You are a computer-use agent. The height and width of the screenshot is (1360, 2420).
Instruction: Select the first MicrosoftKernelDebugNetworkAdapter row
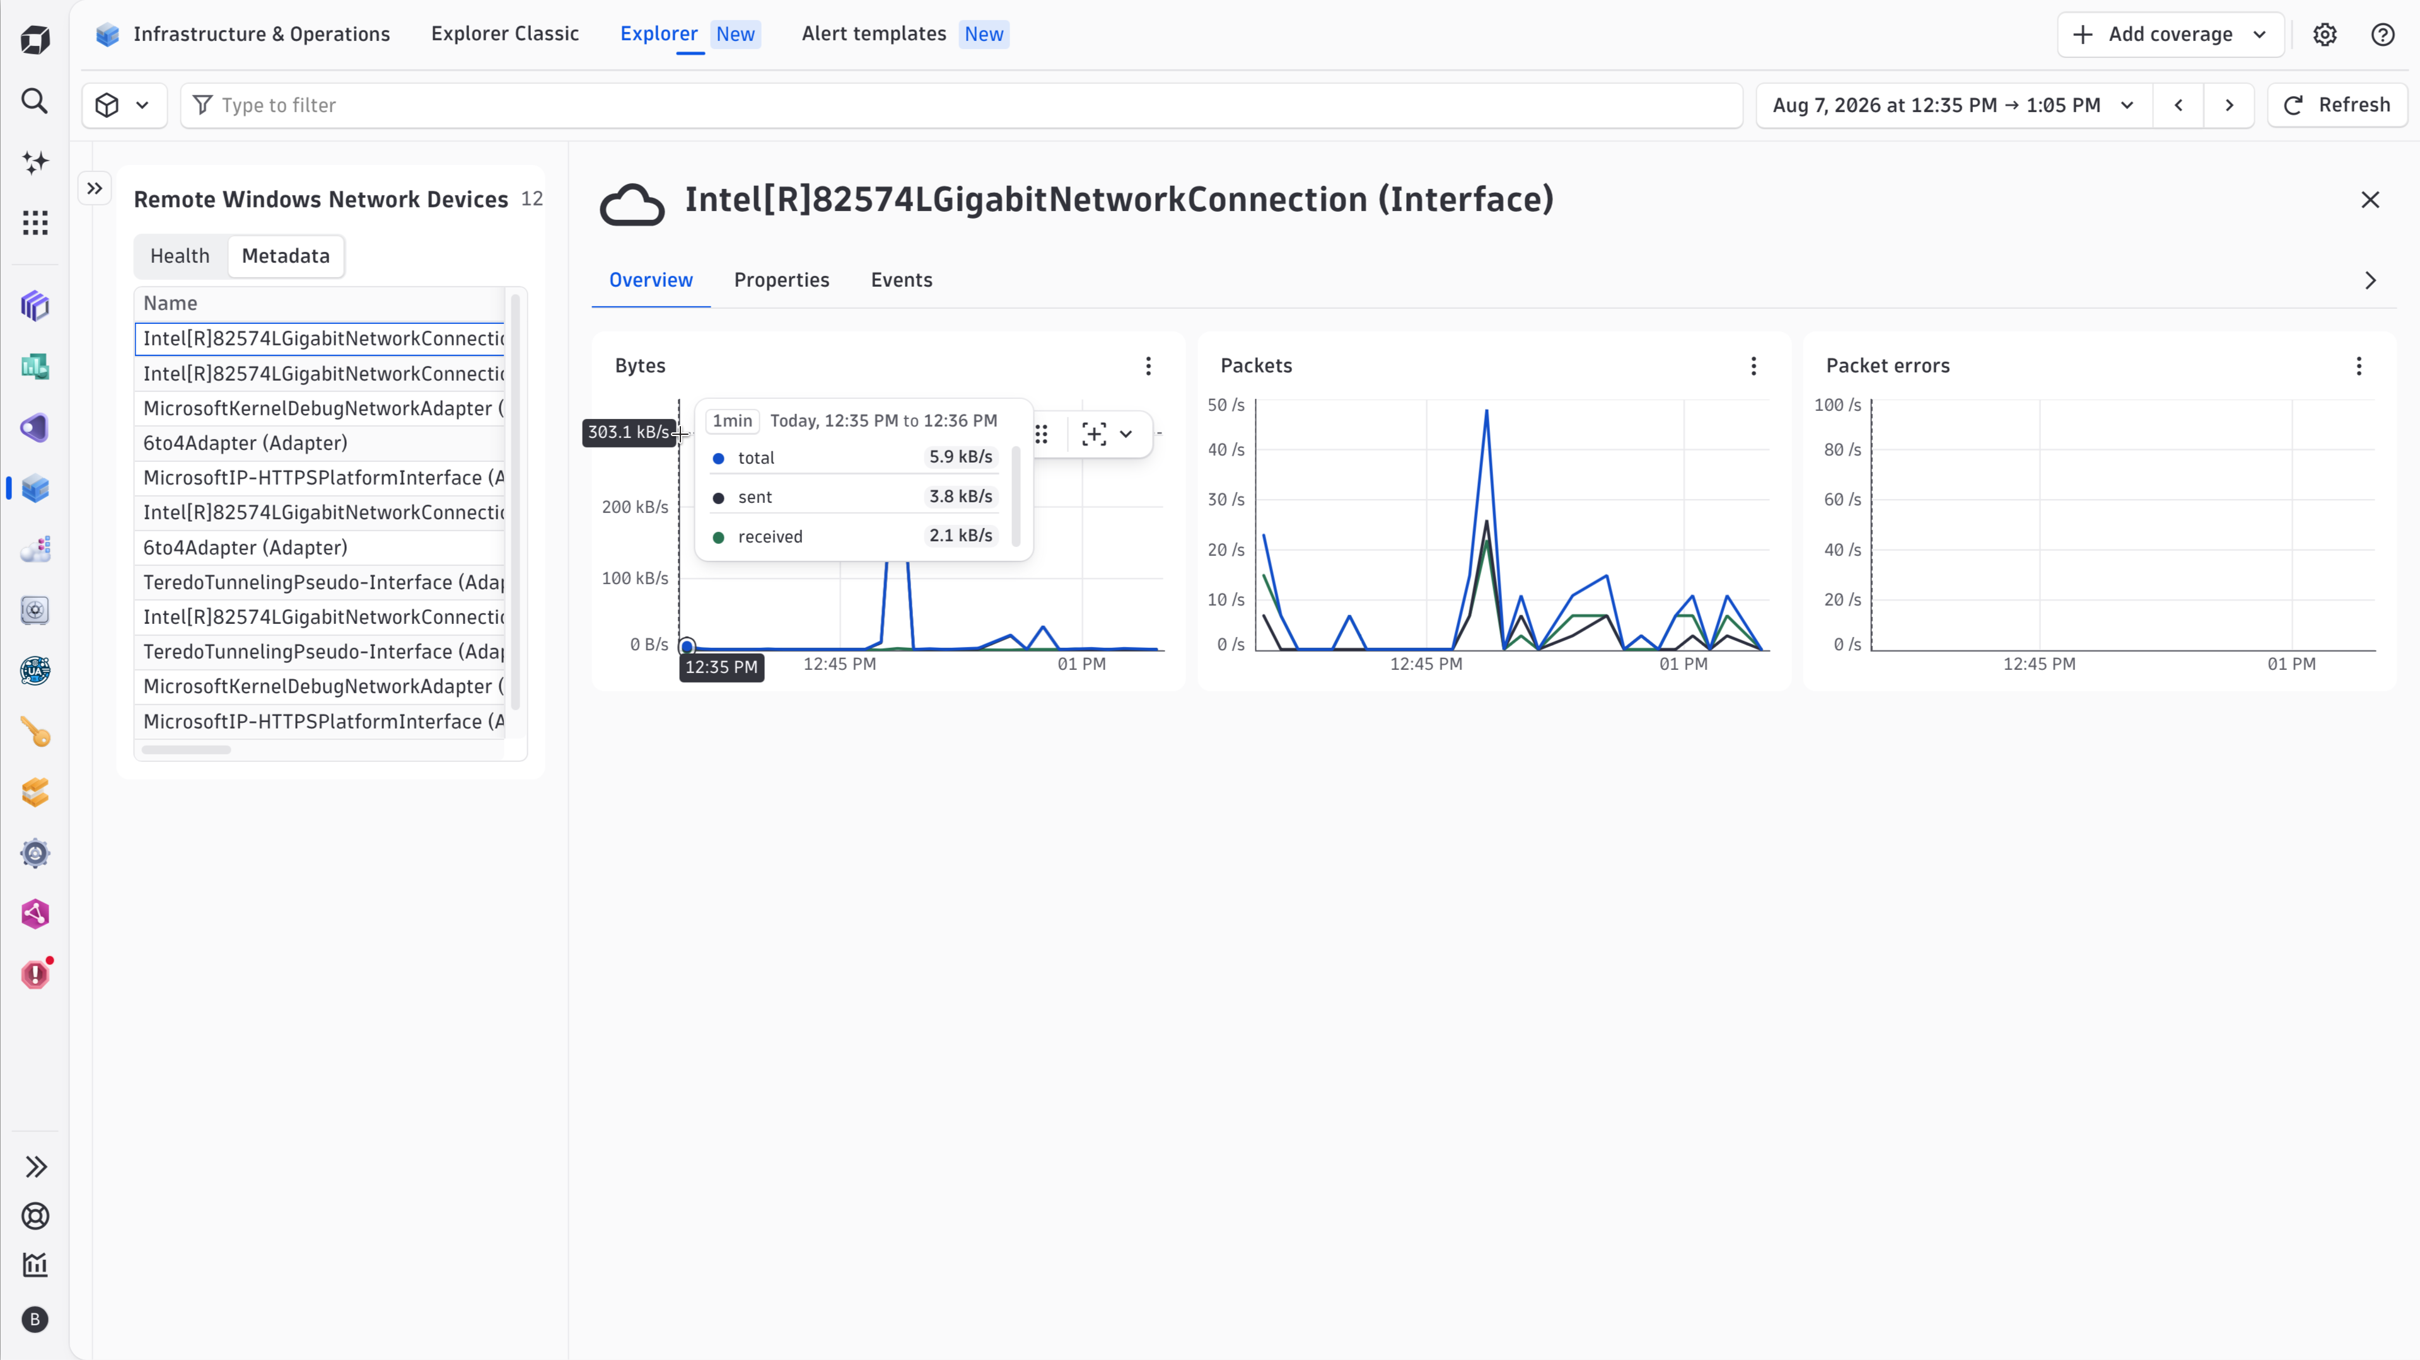click(320, 408)
